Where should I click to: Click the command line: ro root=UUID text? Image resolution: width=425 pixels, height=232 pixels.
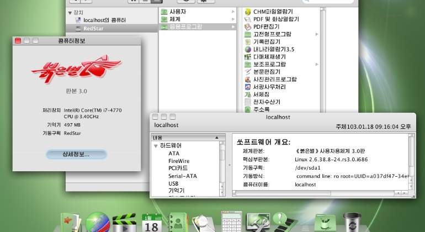pyautogui.click(x=352, y=176)
